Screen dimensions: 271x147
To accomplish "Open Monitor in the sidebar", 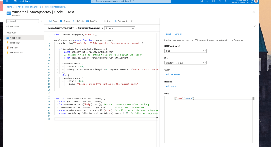I will tap(14, 48).
